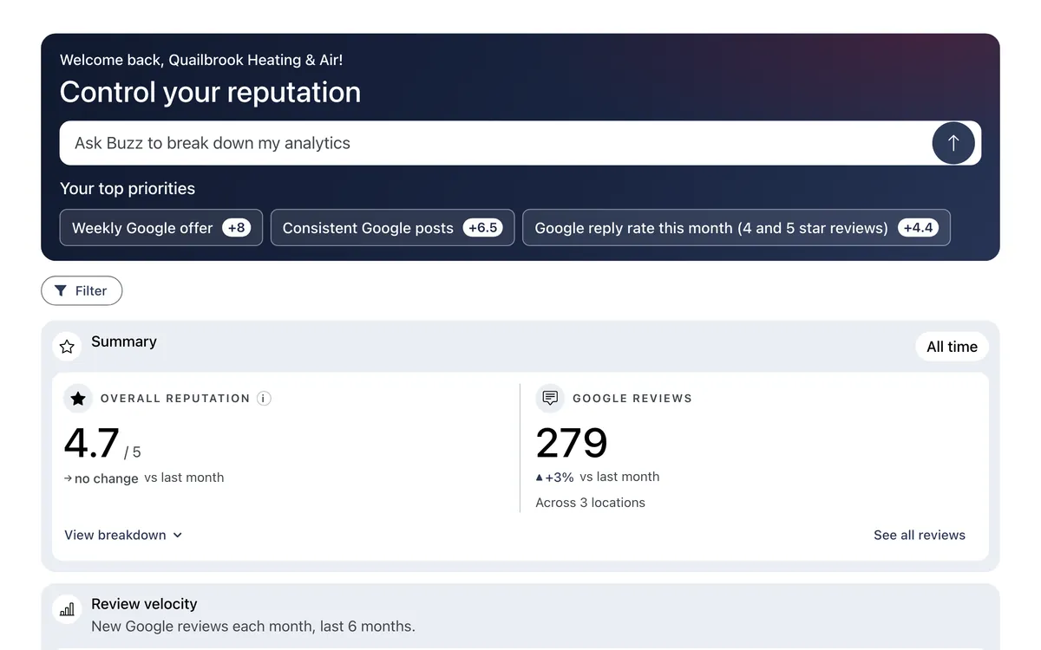This screenshot has height=650, width=1041.
Task: Submit the Ask Buzz query arrow button
Action: click(x=953, y=143)
